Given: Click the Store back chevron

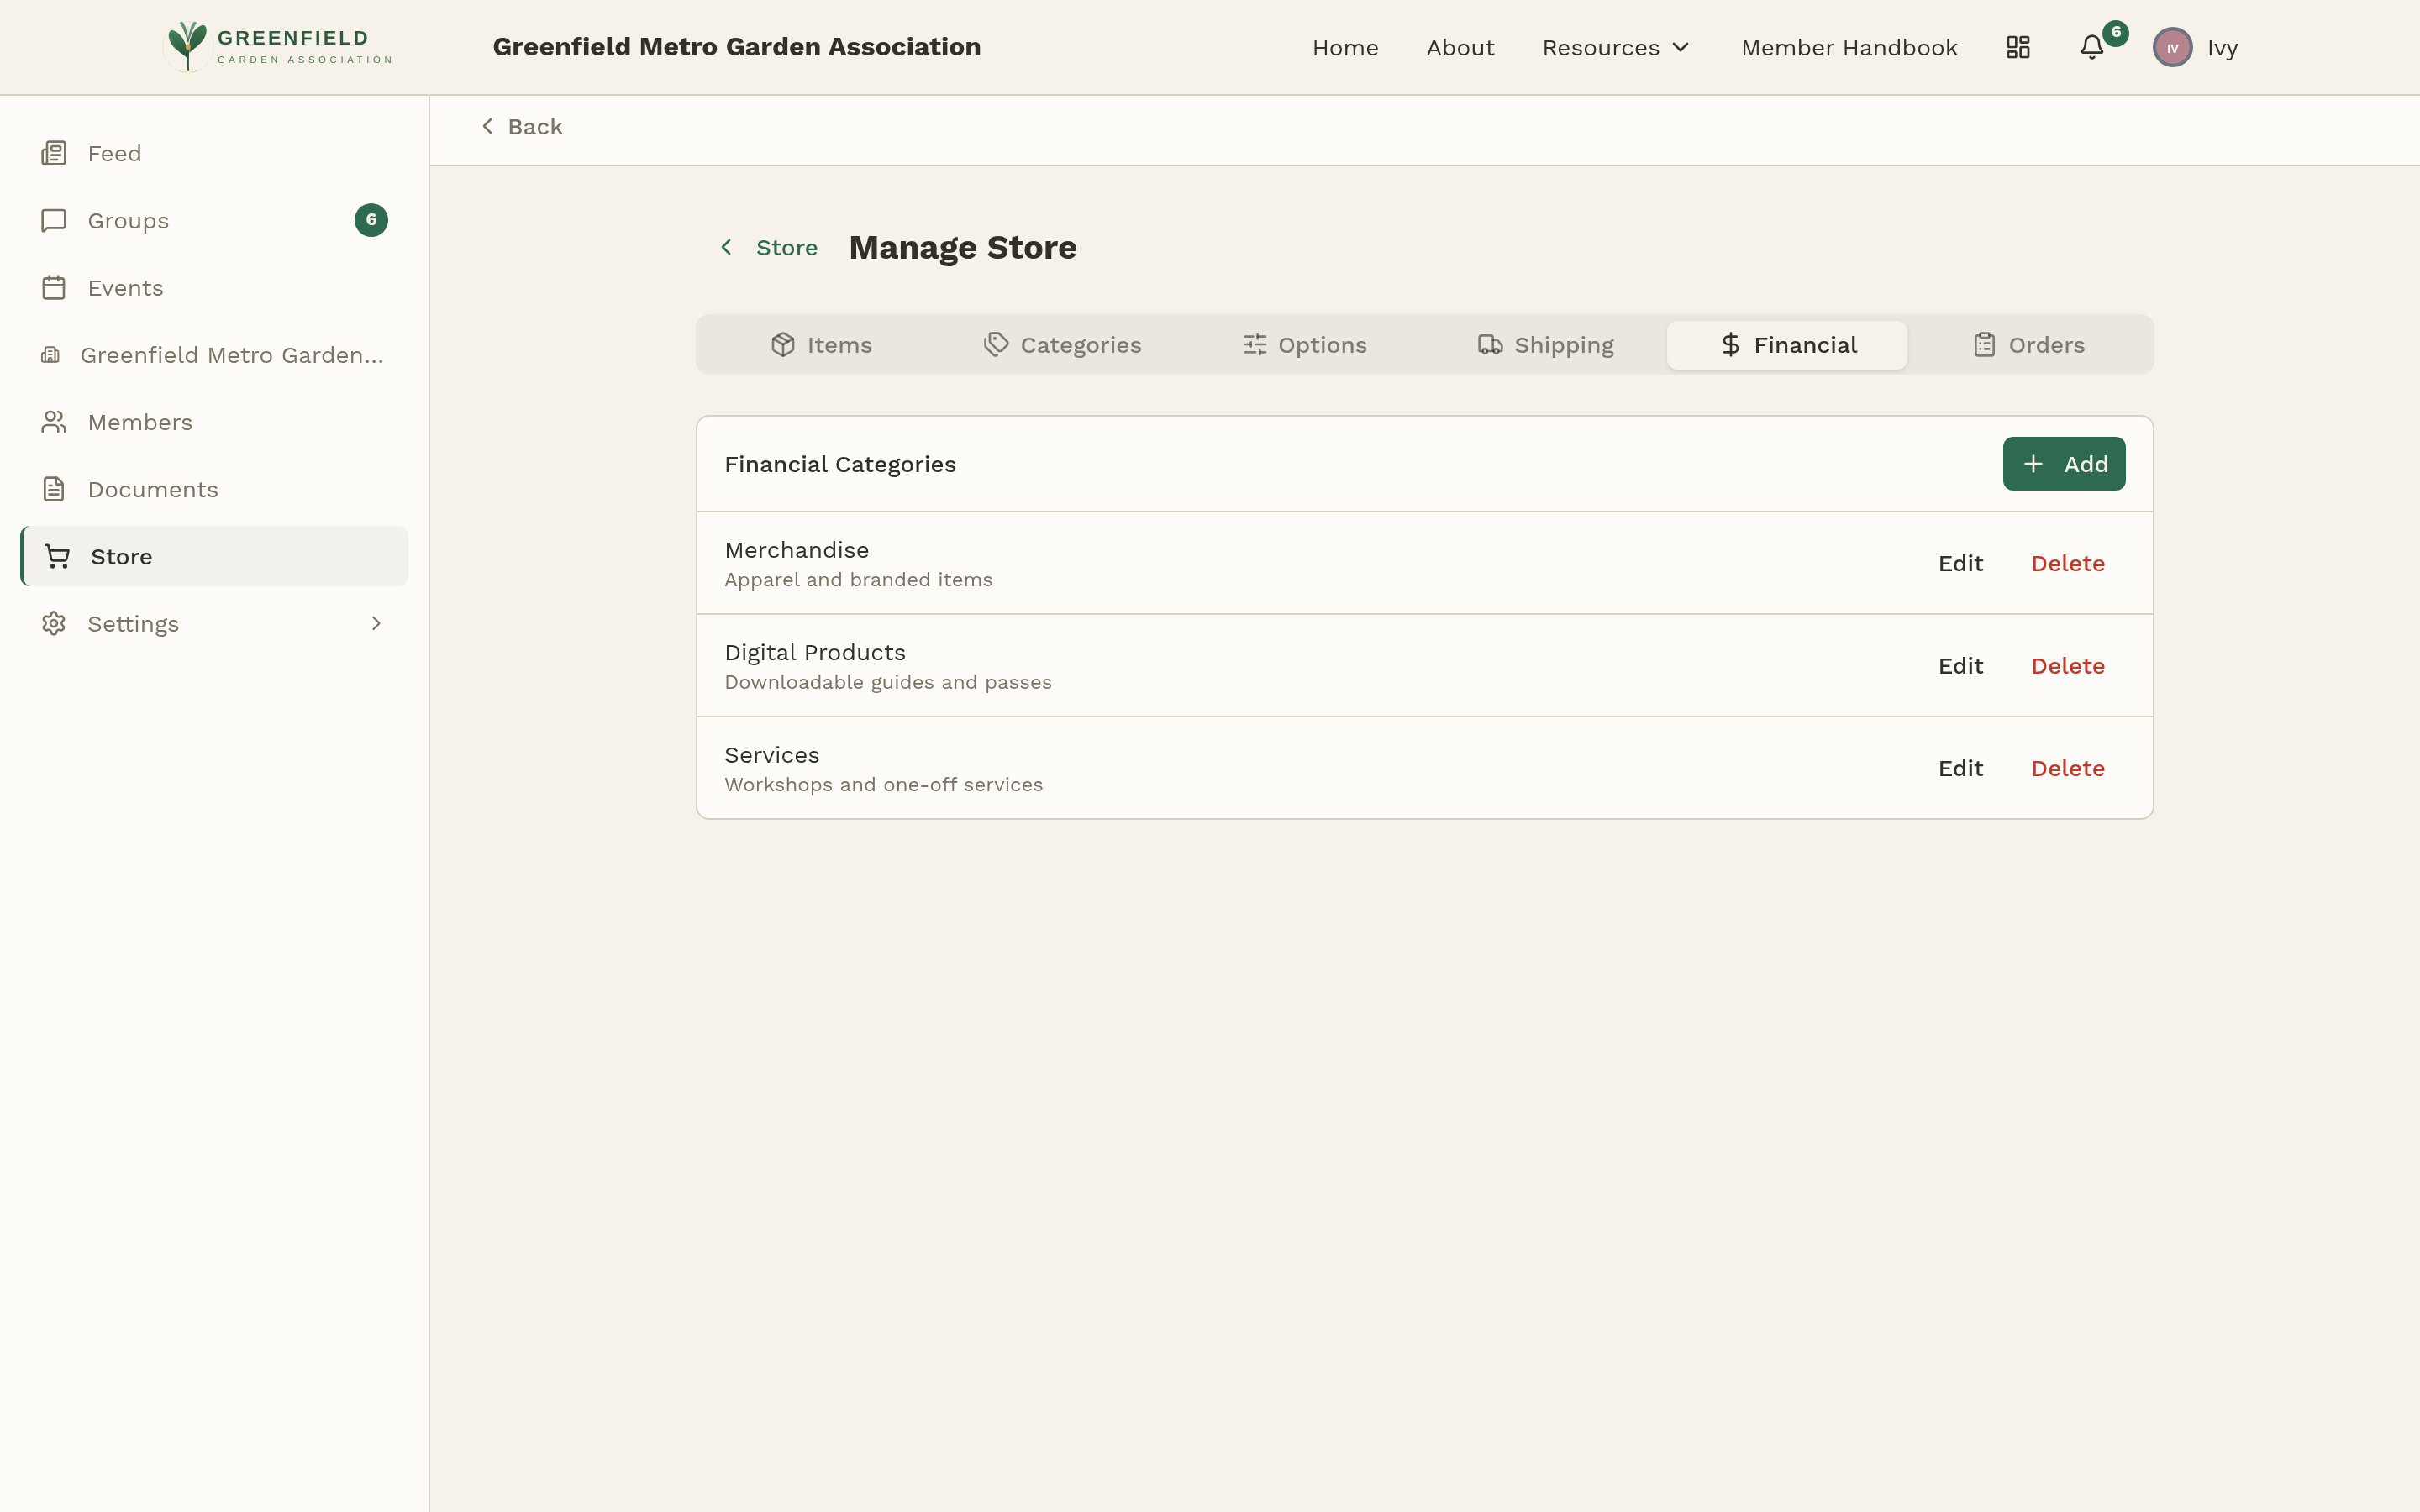Looking at the screenshot, I should [727, 247].
